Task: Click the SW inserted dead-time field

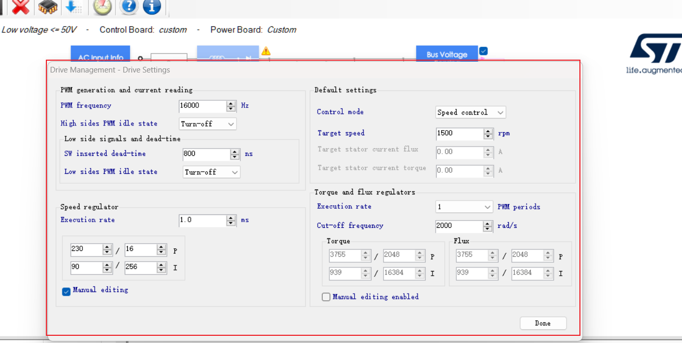Action: tap(206, 154)
